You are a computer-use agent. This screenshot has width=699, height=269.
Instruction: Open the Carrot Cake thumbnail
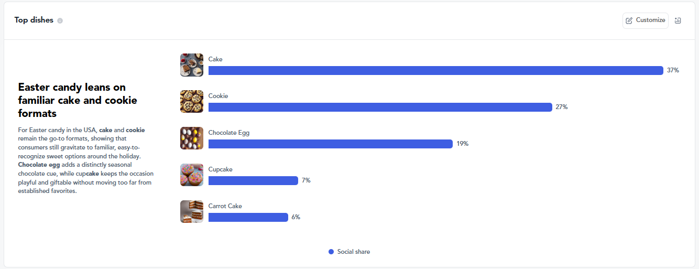point(192,212)
